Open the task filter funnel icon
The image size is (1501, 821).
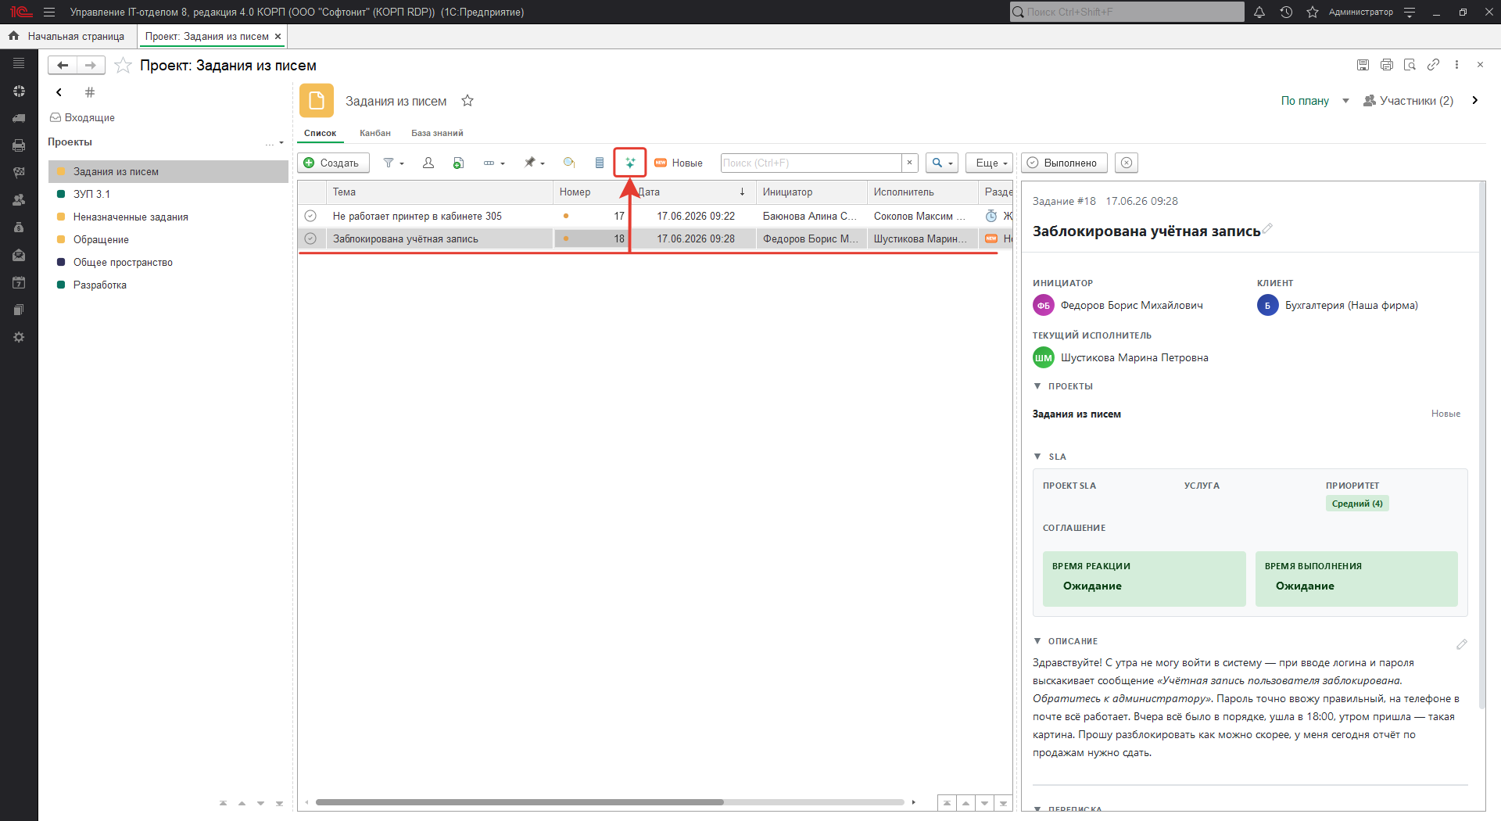[392, 163]
